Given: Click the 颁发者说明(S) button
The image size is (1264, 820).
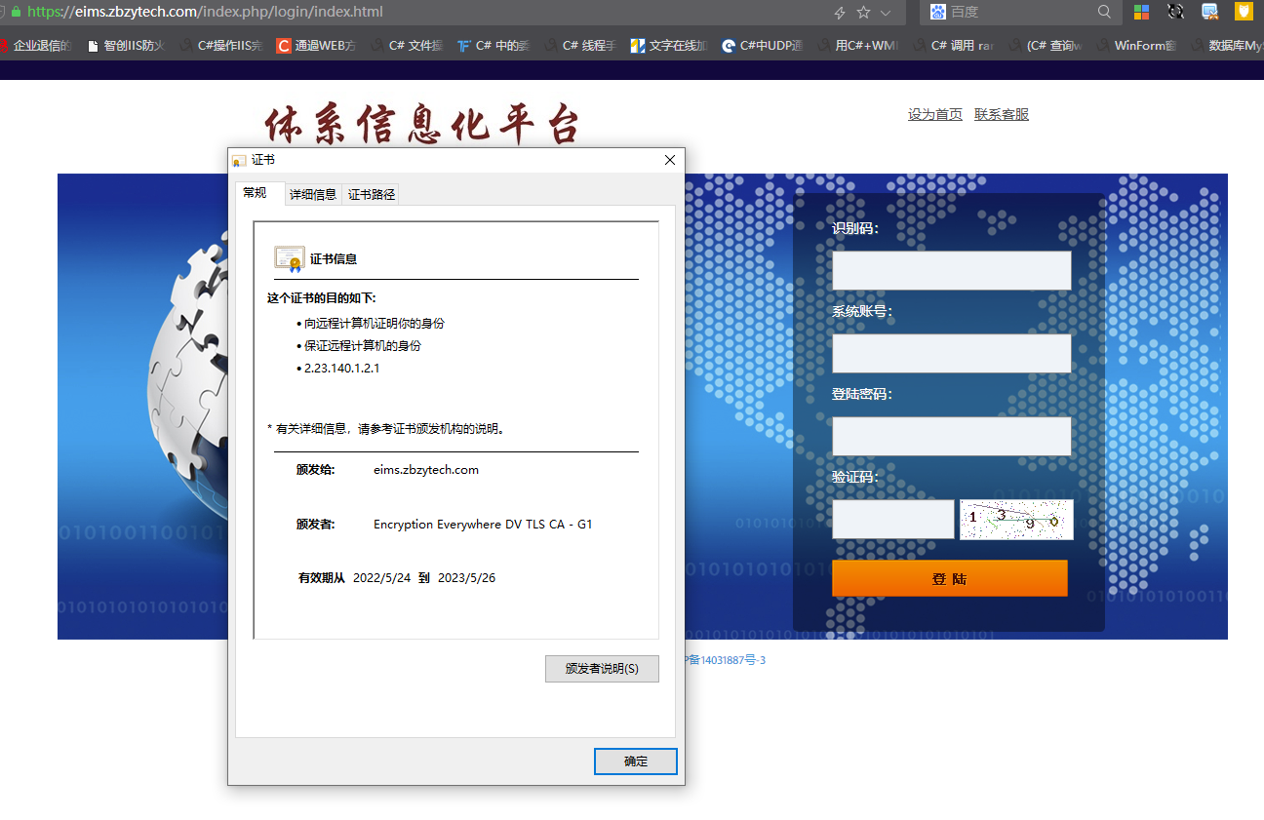Looking at the screenshot, I should (x=602, y=669).
